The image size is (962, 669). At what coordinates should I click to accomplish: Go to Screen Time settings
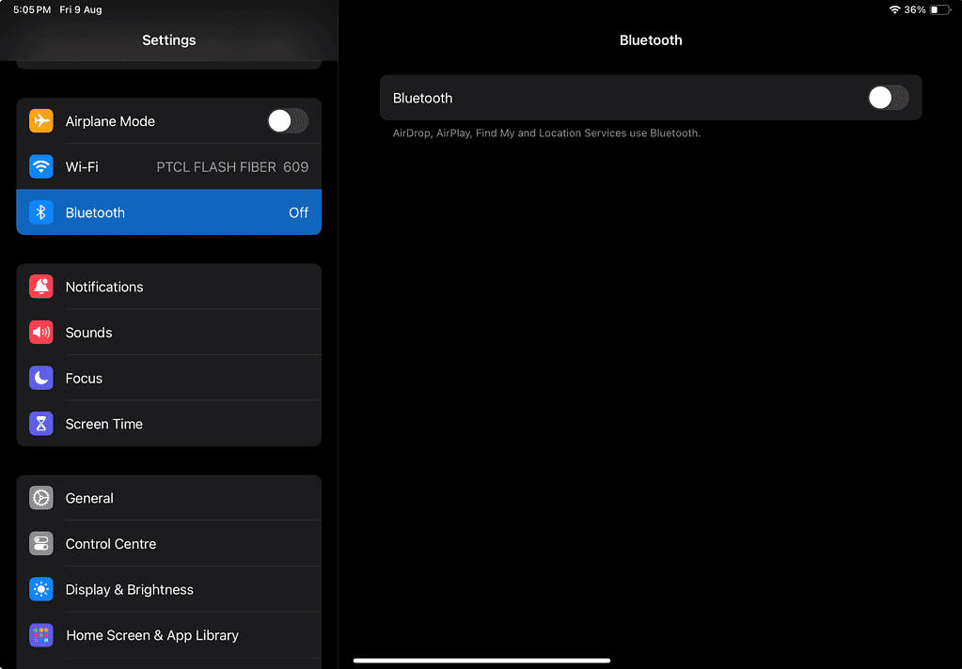tap(104, 424)
